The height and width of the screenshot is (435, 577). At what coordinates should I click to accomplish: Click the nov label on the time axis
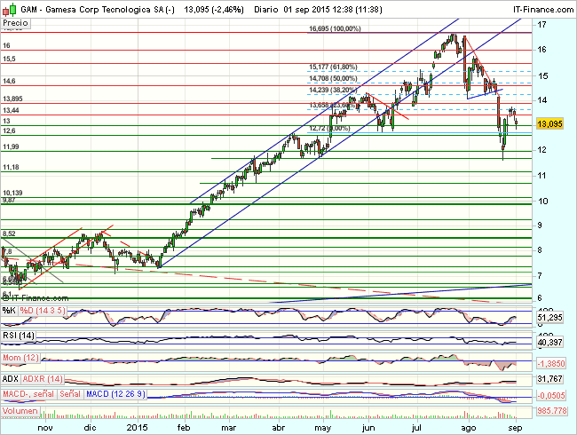click(x=45, y=428)
